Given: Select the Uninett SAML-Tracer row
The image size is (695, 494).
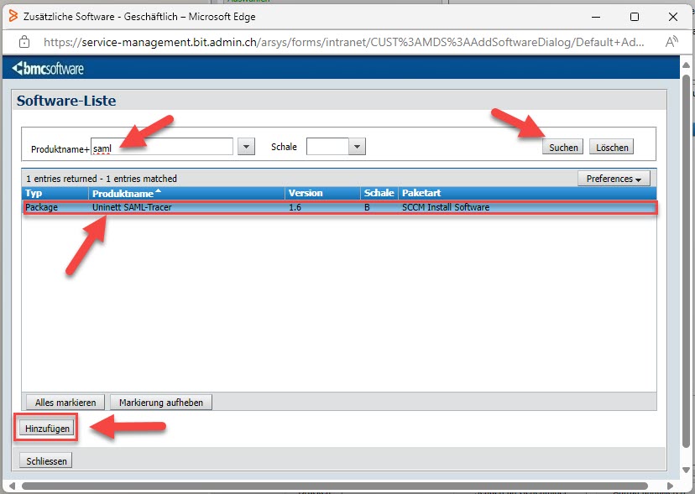Looking at the screenshot, I should pyautogui.click(x=340, y=207).
